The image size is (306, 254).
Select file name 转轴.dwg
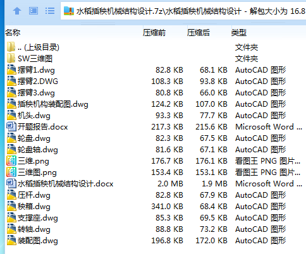(34, 229)
